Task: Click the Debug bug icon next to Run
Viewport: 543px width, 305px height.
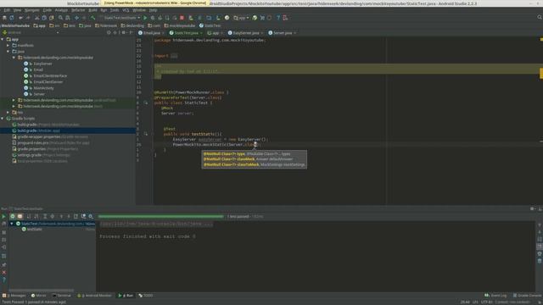Action: tap(153, 18)
